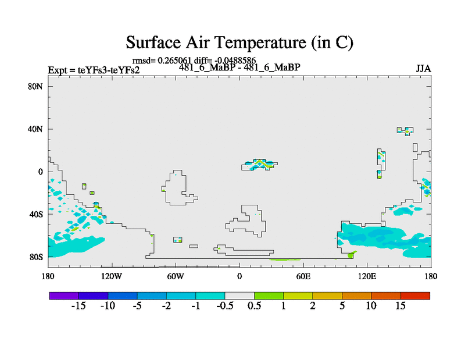Click the 'Surface Air Temperature (in C)' title
465x349 pixels.
click(x=239, y=42)
